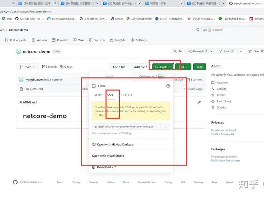Switch to the yanghuawen/netcore browser tab
This screenshot has width=264, height=198.
click(246, 3)
